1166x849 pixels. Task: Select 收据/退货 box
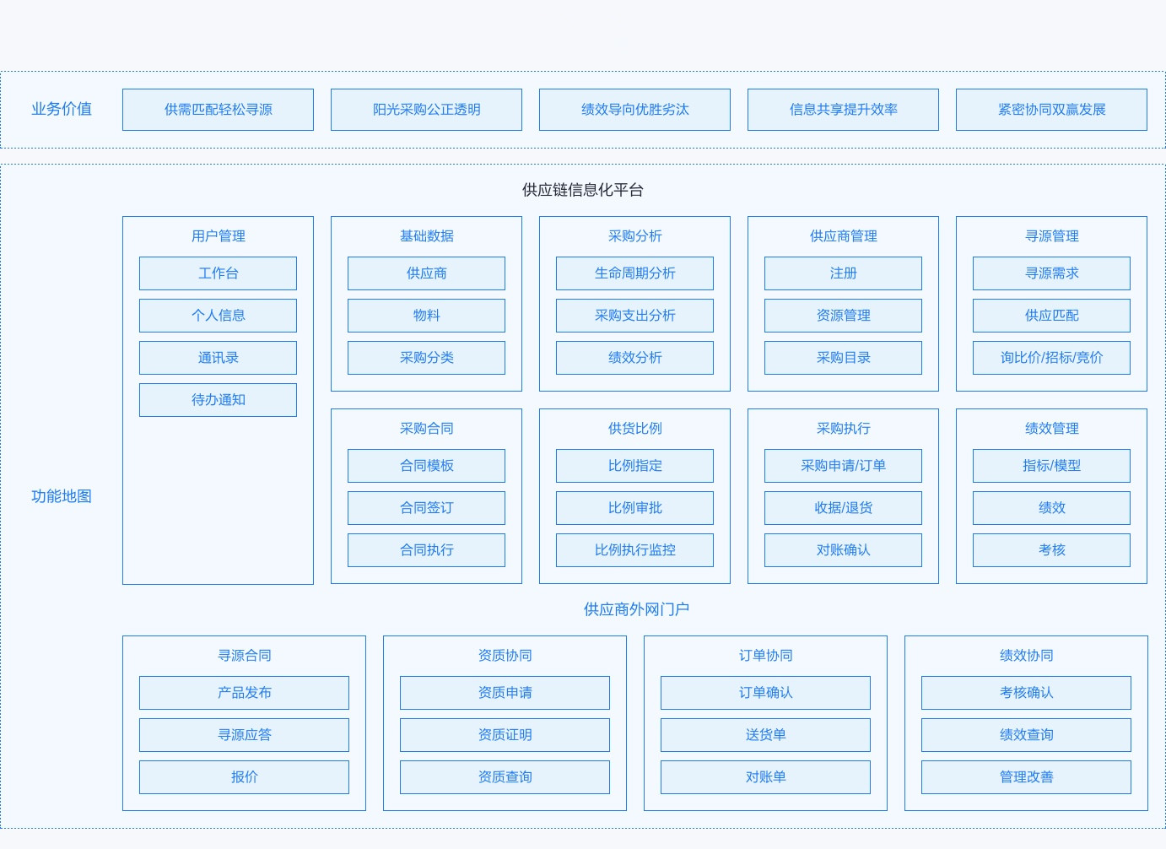click(x=843, y=508)
